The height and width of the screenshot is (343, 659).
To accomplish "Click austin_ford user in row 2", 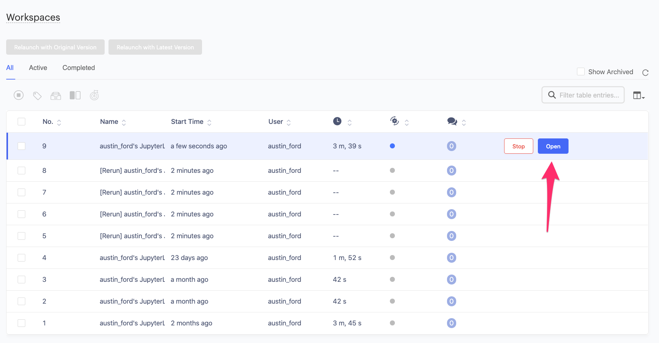I will click(284, 301).
